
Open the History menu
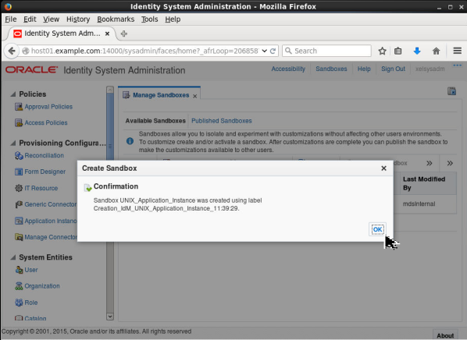coord(78,19)
